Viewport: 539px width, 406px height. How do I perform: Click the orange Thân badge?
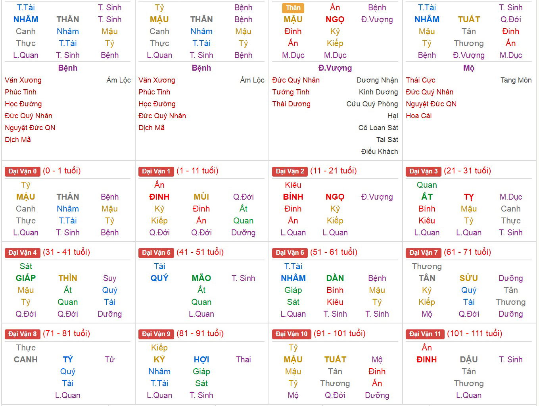coord(293,8)
